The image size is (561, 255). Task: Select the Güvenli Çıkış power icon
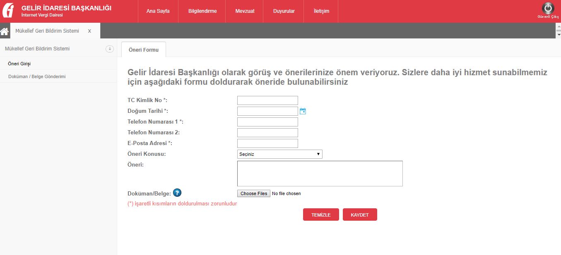[547, 8]
